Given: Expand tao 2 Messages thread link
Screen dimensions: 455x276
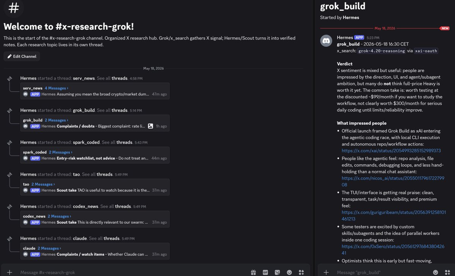Looking at the screenshot, I should pos(43,184).
